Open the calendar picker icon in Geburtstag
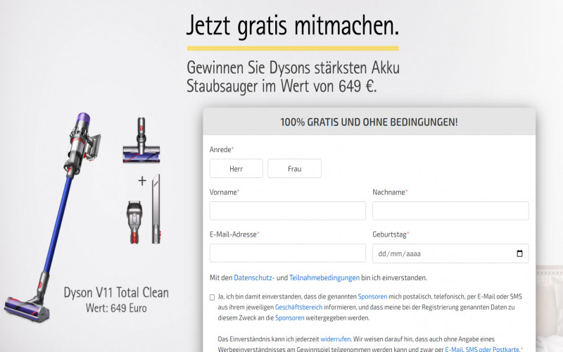Viewport: 563px width, 352px height. pyautogui.click(x=519, y=253)
